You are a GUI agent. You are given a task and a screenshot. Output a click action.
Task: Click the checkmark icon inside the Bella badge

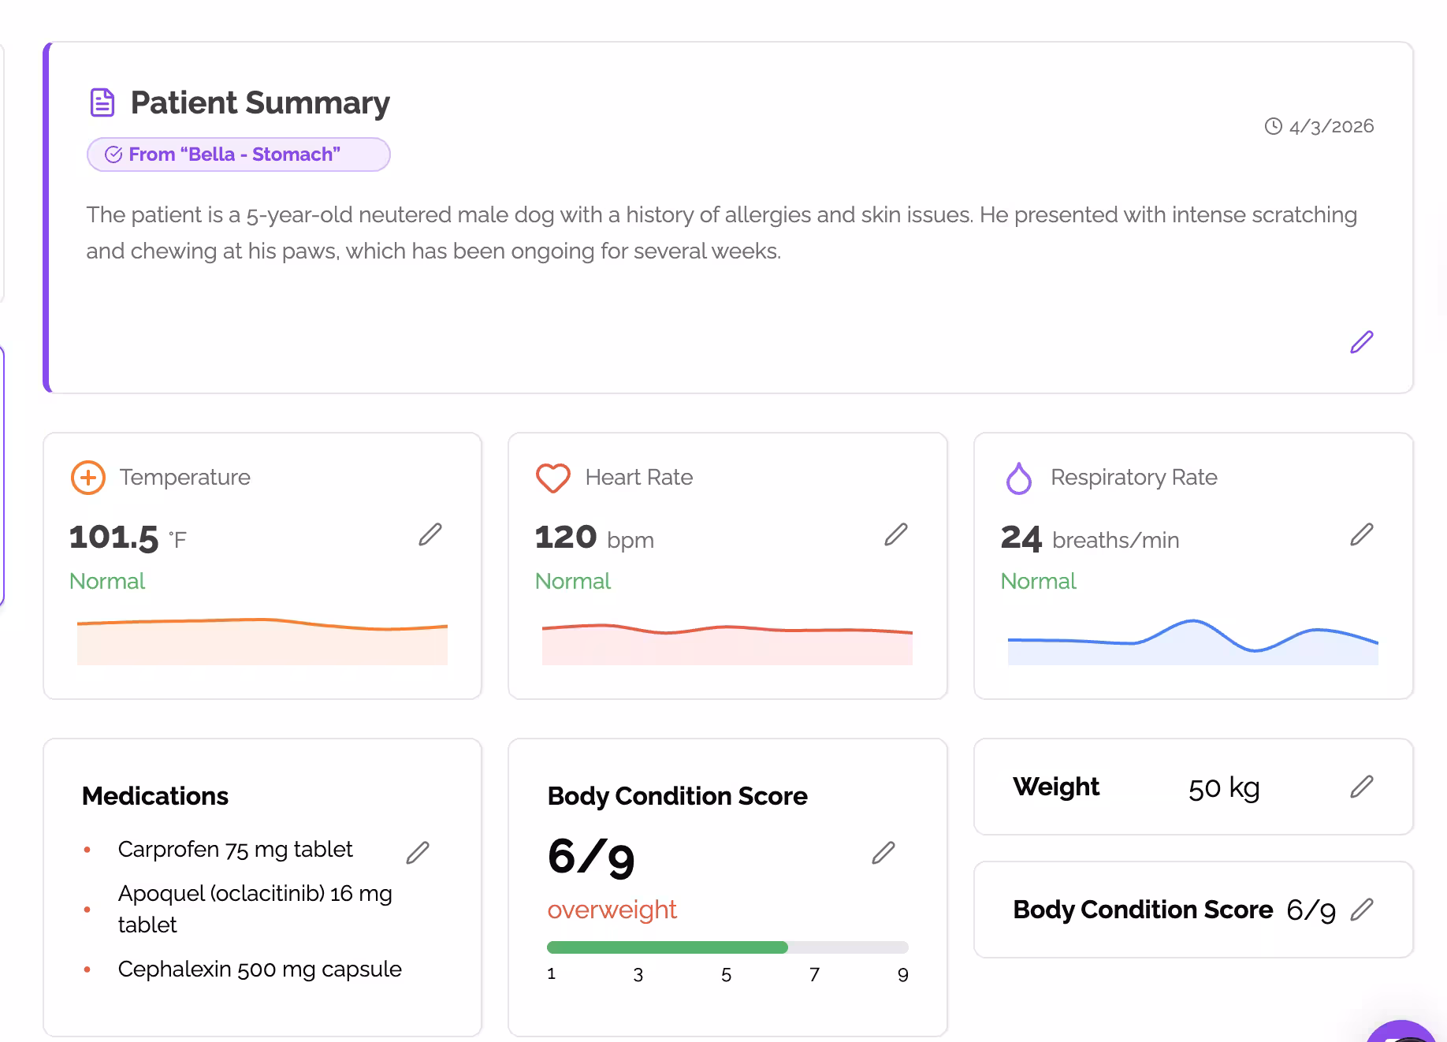click(x=114, y=154)
